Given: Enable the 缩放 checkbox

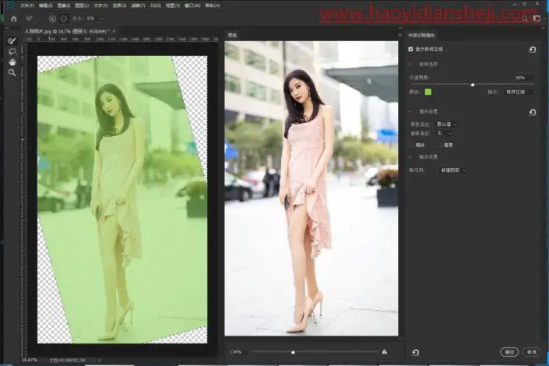Looking at the screenshot, I should coord(410,145).
